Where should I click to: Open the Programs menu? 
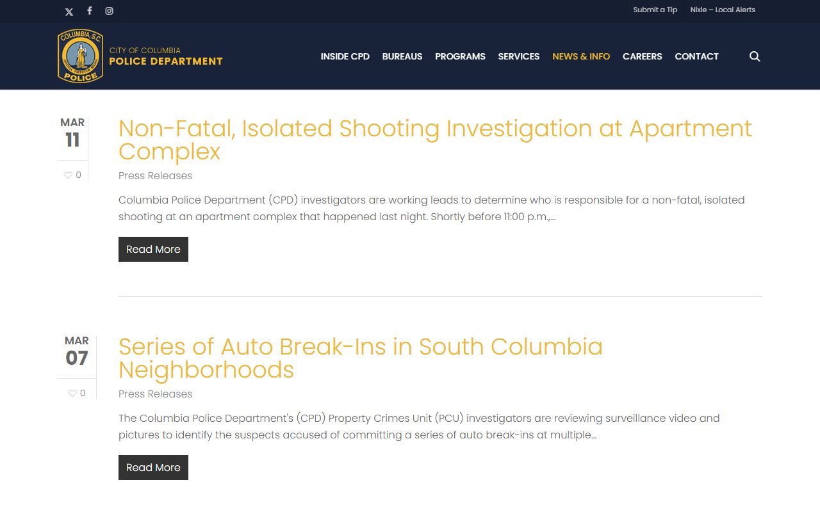460,56
